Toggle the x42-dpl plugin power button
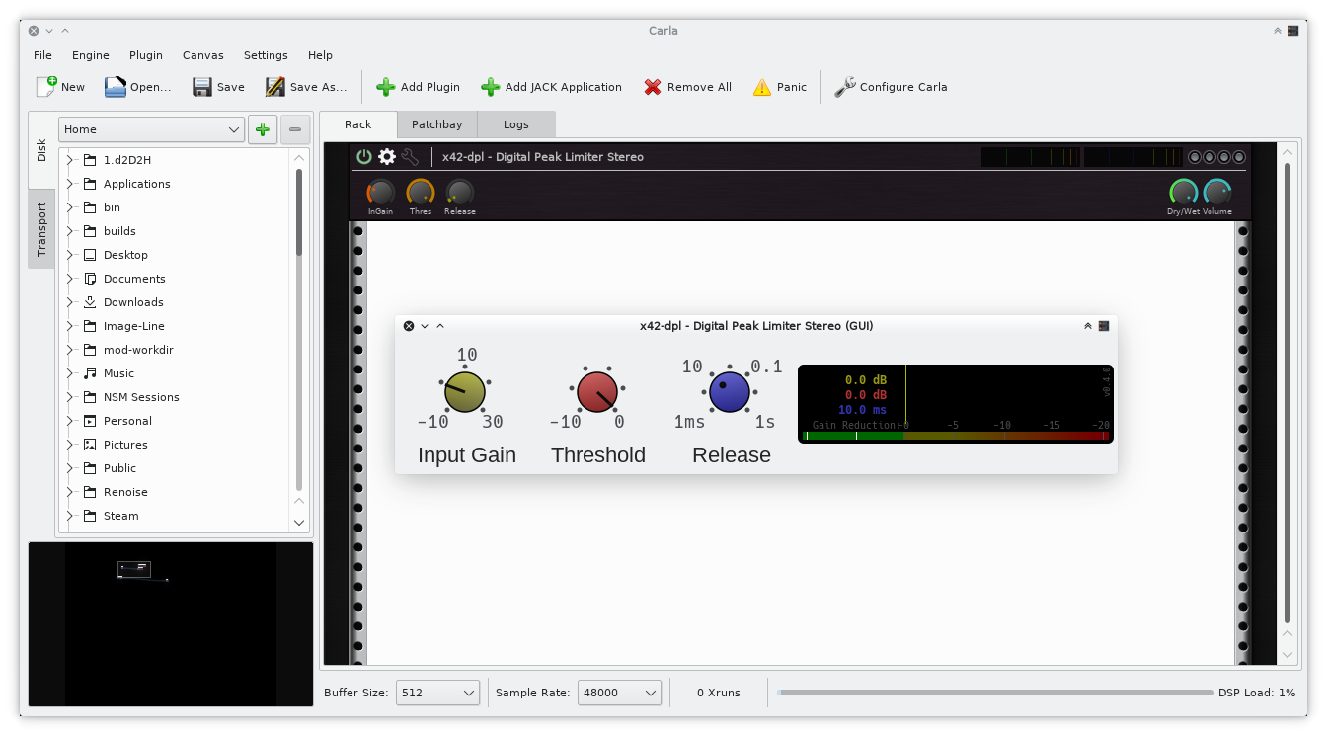This screenshot has height=736, width=1327. 364,156
